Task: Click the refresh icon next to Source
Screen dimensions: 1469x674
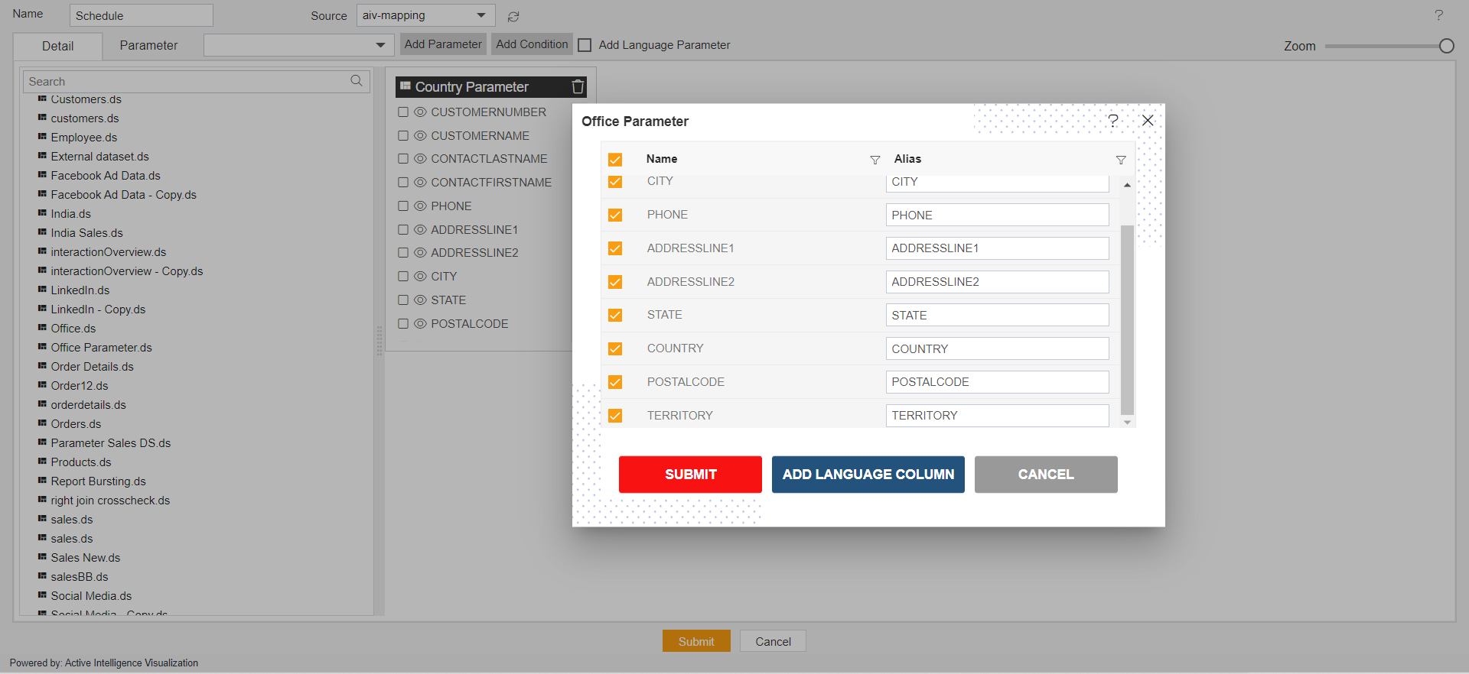Action: click(x=513, y=16)
